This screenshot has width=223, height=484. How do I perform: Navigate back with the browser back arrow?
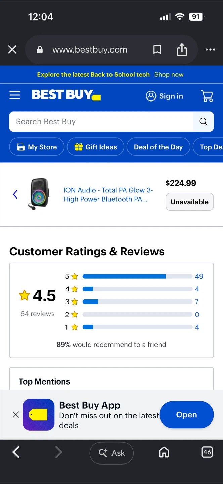(16, 452)
